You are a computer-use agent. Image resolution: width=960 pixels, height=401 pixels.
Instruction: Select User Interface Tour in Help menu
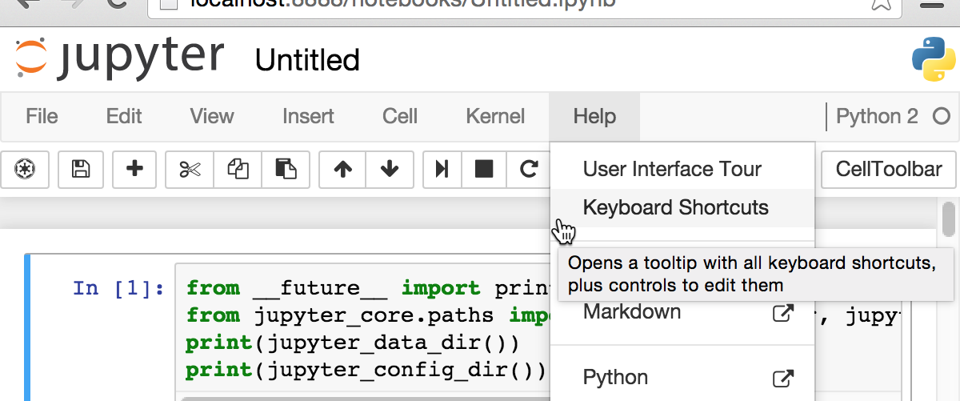pyautogui.click(x=682, y=170)
